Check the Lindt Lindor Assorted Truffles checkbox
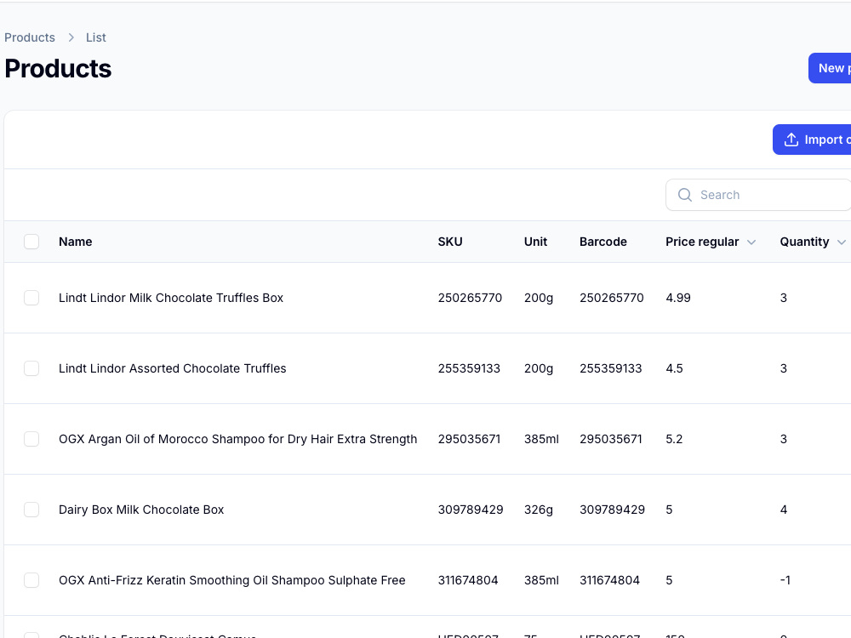The image size is (851, 638). click(x=31, y=368)
